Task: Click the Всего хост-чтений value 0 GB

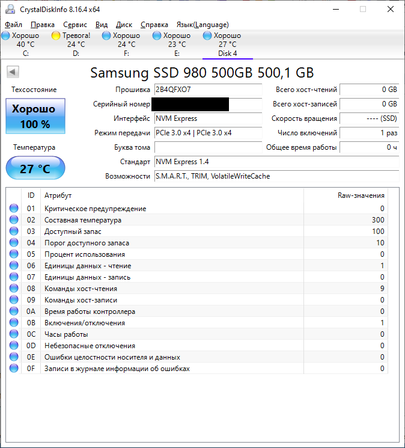Action: pos(370,90)
